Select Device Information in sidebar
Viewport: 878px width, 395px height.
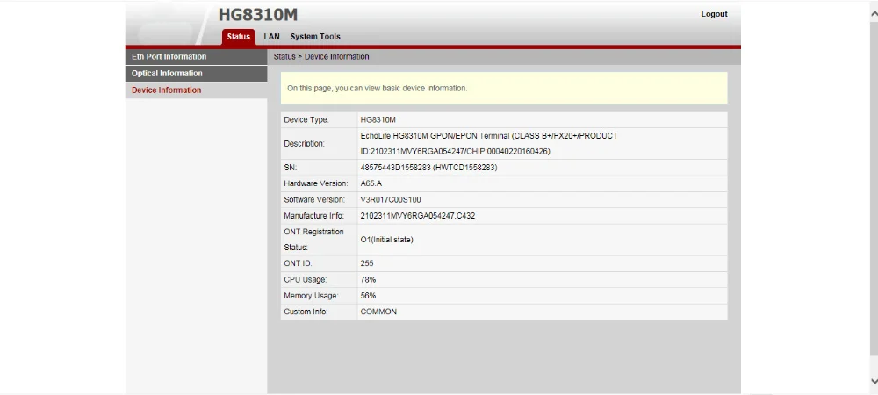pyautogui.click(x=196, y=90)
